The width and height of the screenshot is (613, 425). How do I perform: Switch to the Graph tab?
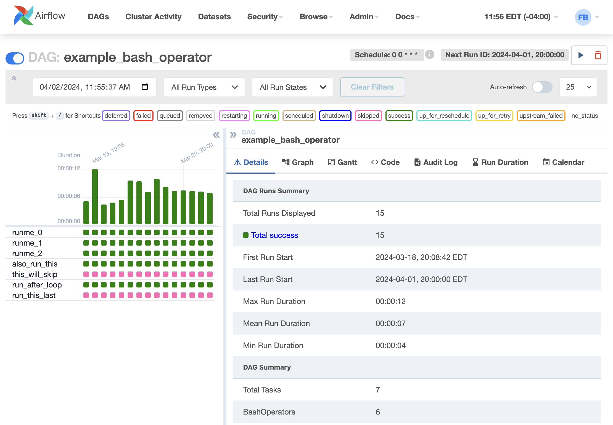tap(298, 162)
